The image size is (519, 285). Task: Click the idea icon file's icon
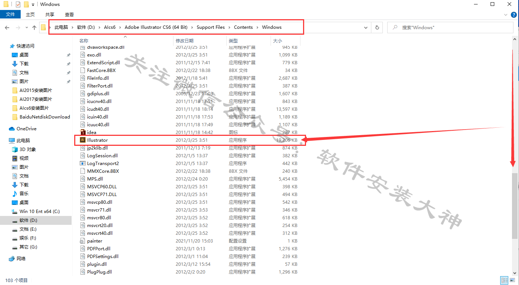(83, 132)
